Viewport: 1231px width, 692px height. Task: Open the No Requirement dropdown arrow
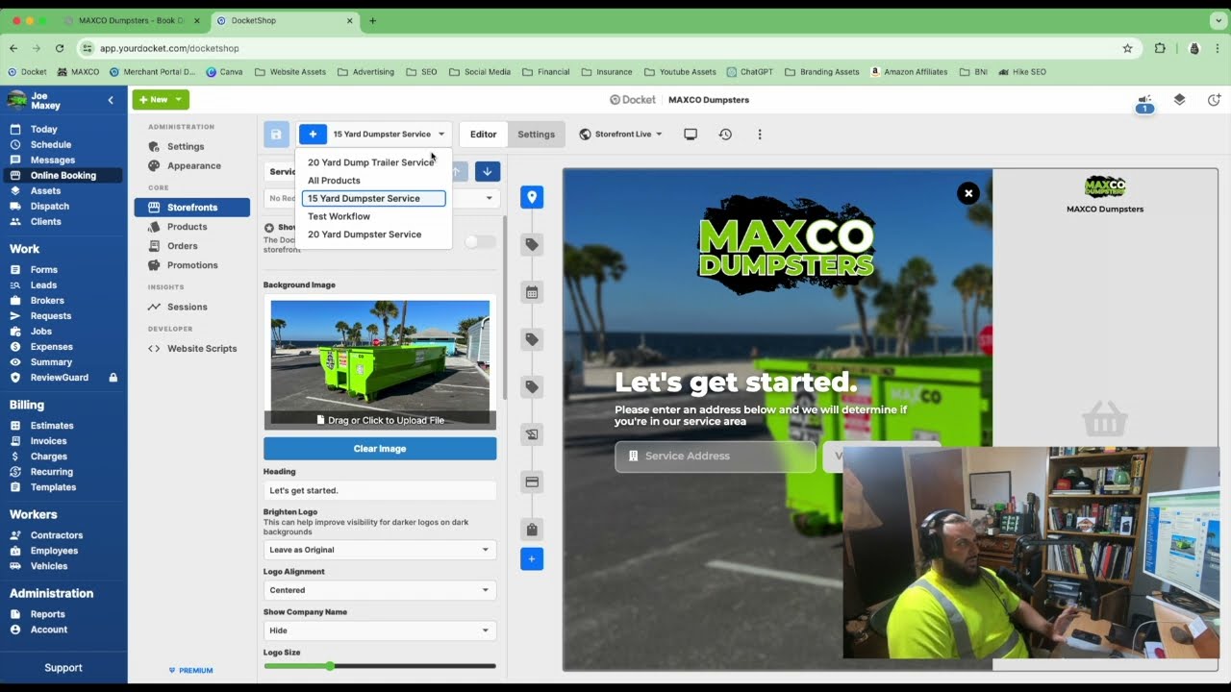pos(489,198)
